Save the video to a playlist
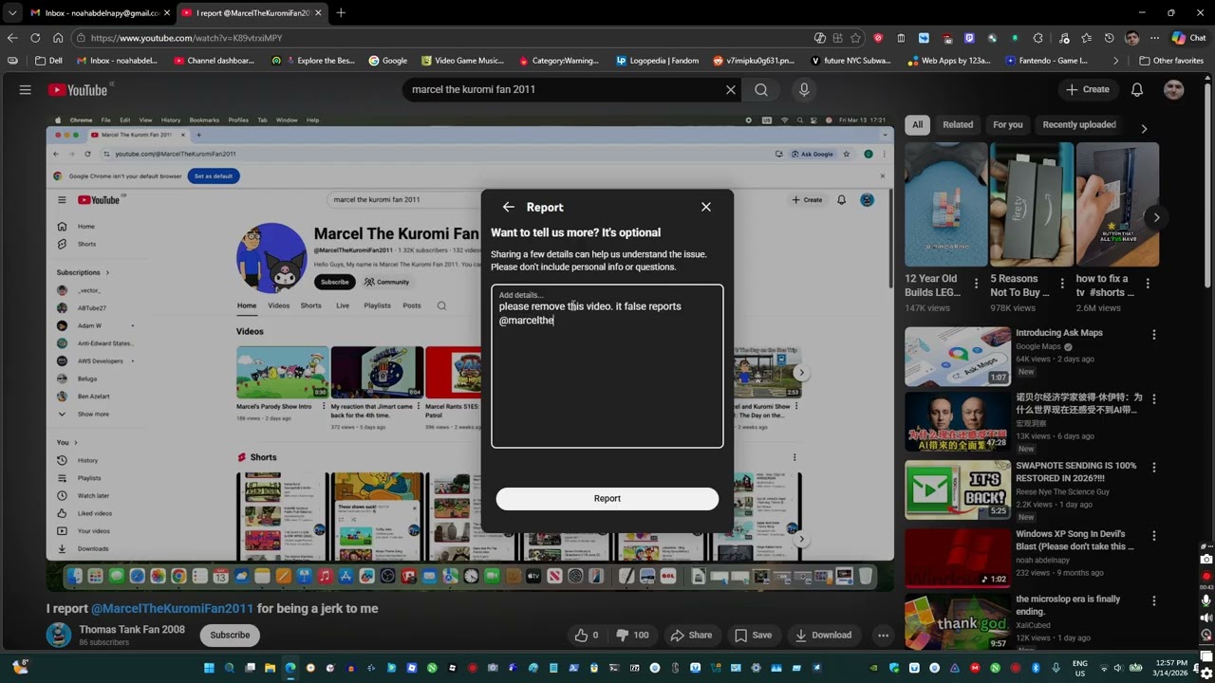Image resolution: width=1215 pixels, height=683 pixels. tap(754, 635)
